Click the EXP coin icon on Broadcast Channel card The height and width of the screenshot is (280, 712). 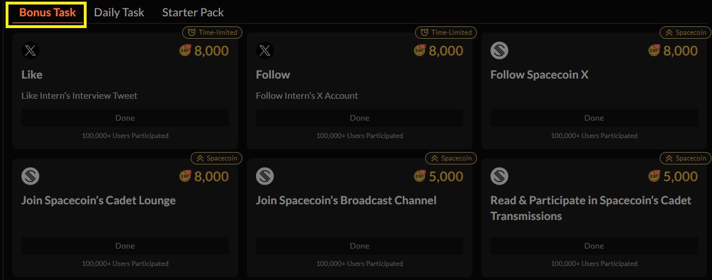(420, 176)
